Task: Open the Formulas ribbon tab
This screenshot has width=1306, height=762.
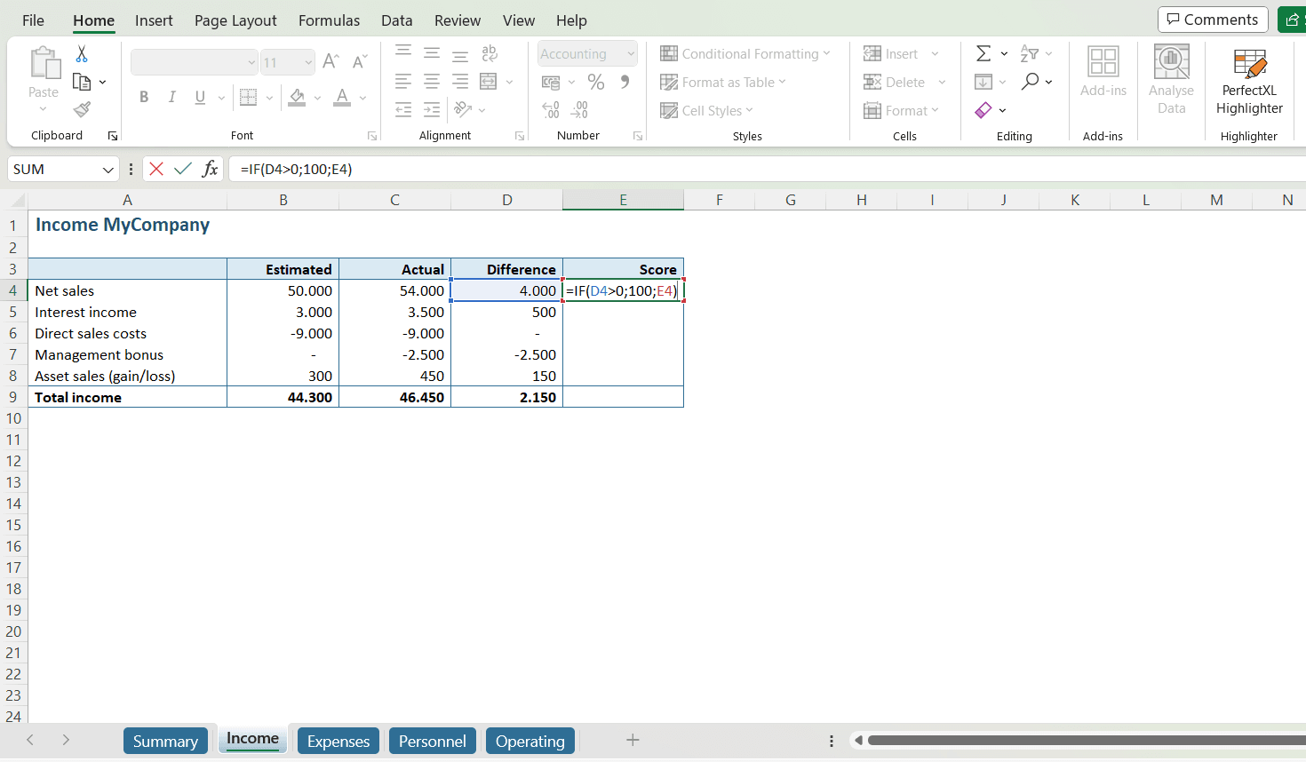Action: pos(329,20)
